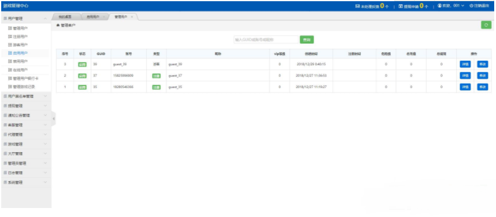Click the vip等级 column header

(280, 53)
